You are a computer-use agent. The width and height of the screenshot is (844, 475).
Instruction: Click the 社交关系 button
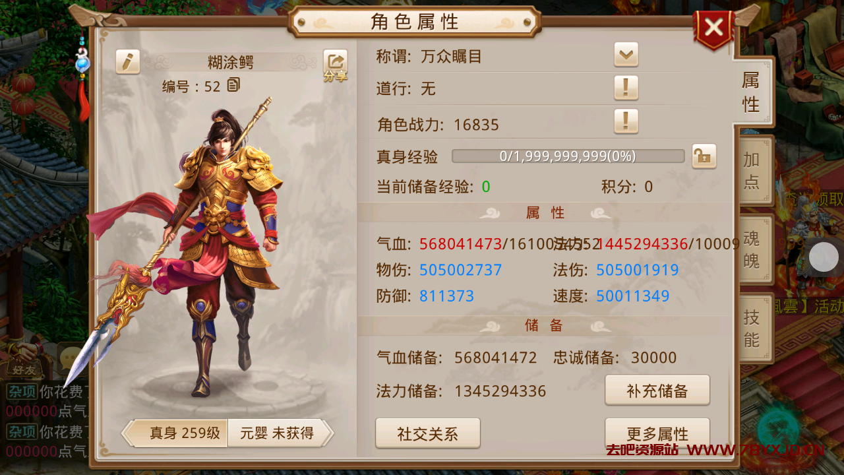428,433
